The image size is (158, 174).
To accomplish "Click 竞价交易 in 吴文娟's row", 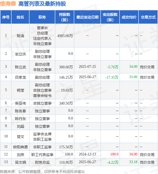I will [x=147, y=162].
